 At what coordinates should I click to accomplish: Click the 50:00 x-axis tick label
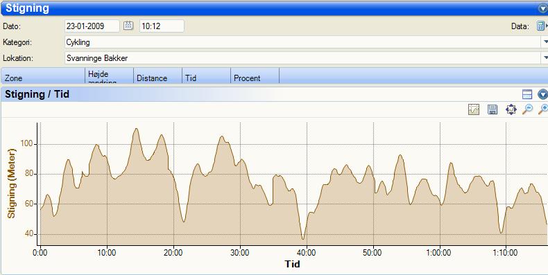point(373,252)
